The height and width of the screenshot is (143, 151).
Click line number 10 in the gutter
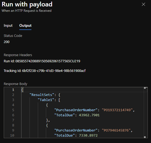point(12,136)
